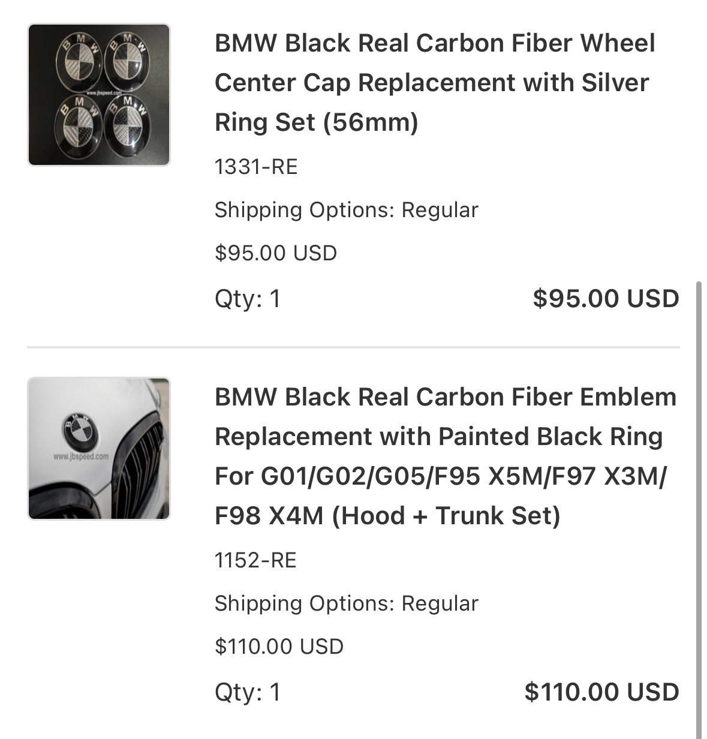The height and width of the screenshot is (739, 707).
Task: Click the bold $110.00 USD line total
Action: click(601, 692)
